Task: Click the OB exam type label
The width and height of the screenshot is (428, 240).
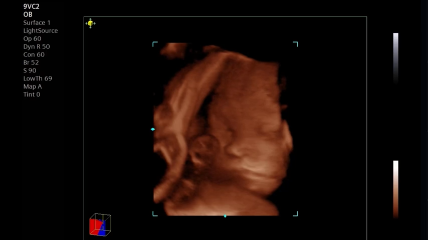Action: coord(28,14)
